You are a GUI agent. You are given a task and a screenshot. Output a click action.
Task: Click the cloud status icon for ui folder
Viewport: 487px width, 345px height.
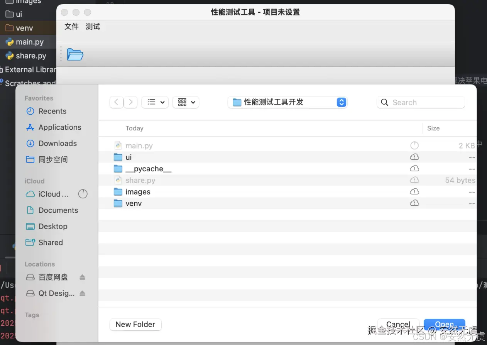pos(414,157)
